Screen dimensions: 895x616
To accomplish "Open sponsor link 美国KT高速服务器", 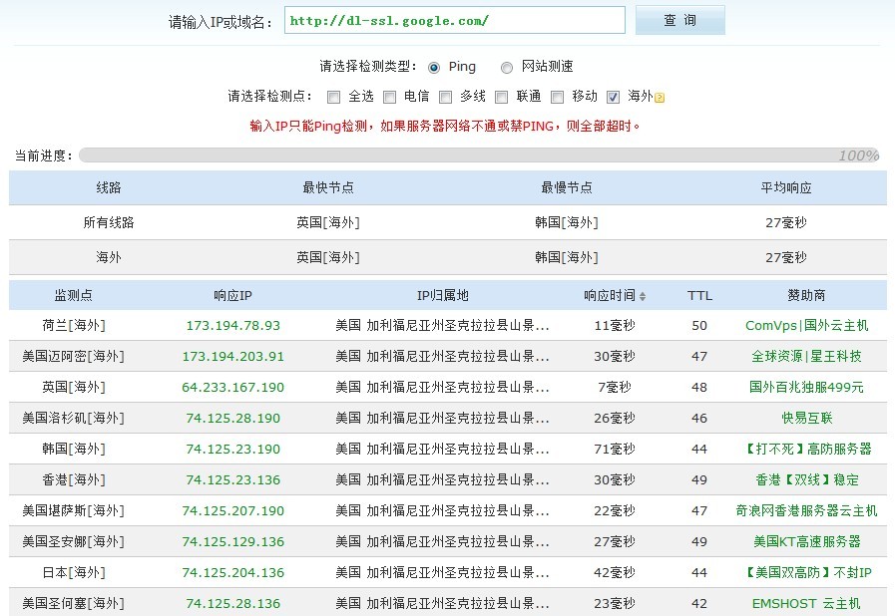I will tap(806, 541).
